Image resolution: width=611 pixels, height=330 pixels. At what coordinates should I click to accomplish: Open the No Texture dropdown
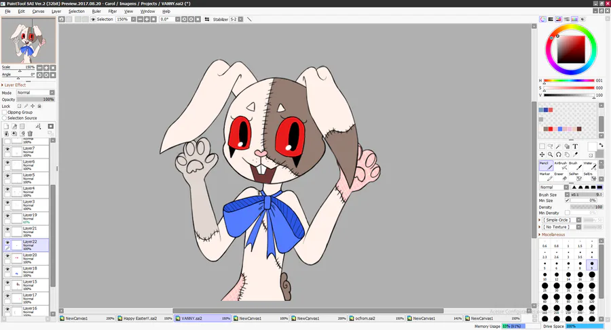(x=578, y=227)
